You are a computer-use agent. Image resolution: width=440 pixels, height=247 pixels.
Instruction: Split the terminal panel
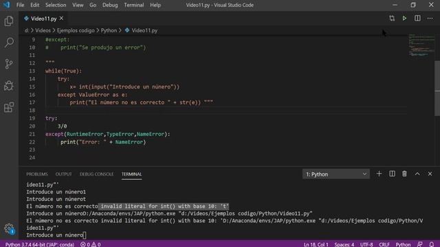pos(392,174)
